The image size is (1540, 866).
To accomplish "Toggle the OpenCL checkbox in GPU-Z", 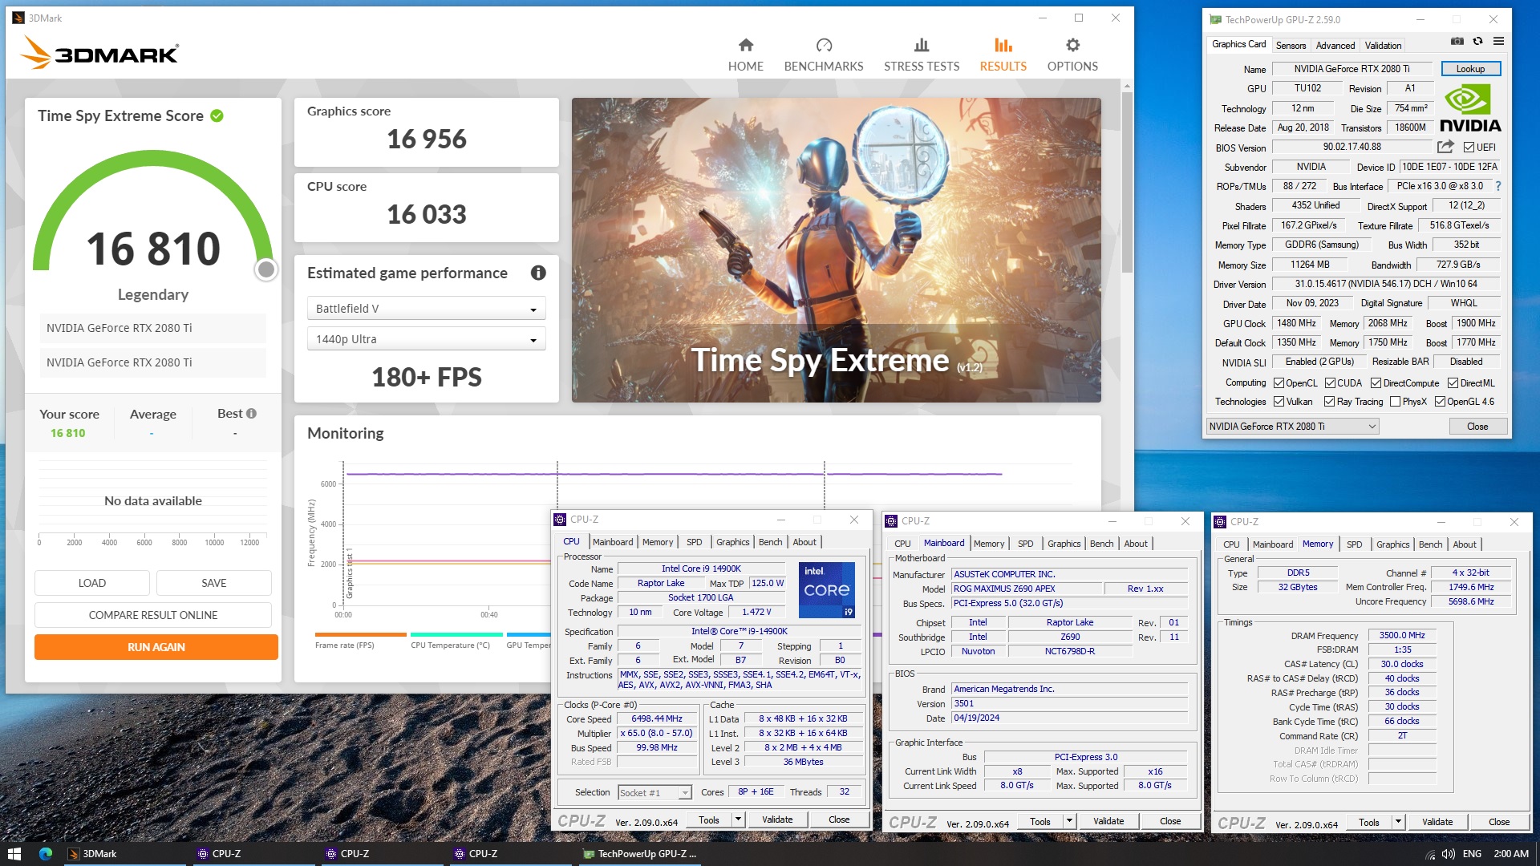I will coord(1279,383).
